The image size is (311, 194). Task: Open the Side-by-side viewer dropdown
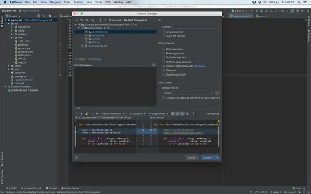click(x=113, y=114)
